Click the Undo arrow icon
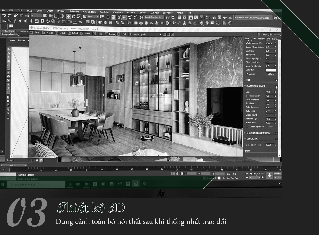 4,15
